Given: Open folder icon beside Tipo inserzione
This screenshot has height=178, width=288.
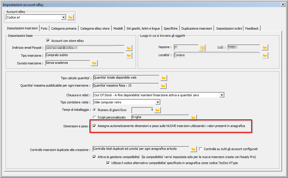Looking at the screenshot, I should pyautogui.click(x=129, y=55).
